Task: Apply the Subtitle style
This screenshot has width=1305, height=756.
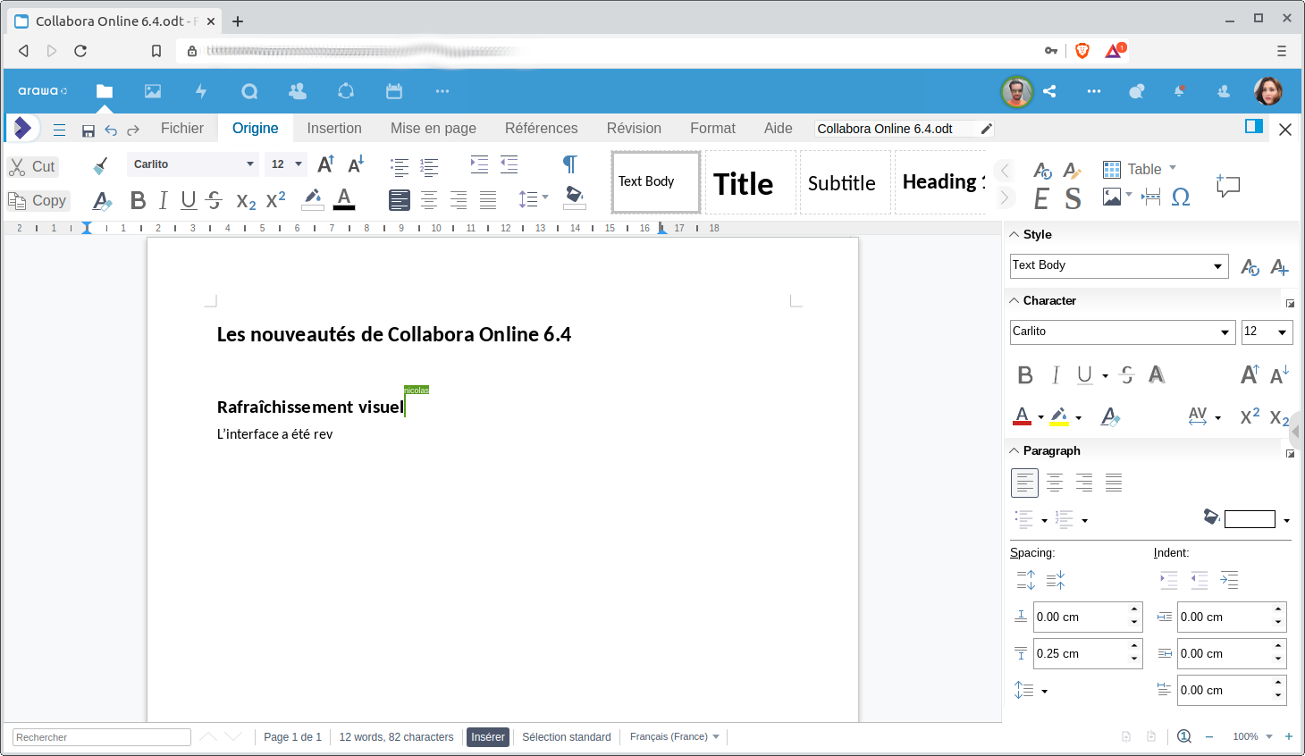Action: pos(845,182)
